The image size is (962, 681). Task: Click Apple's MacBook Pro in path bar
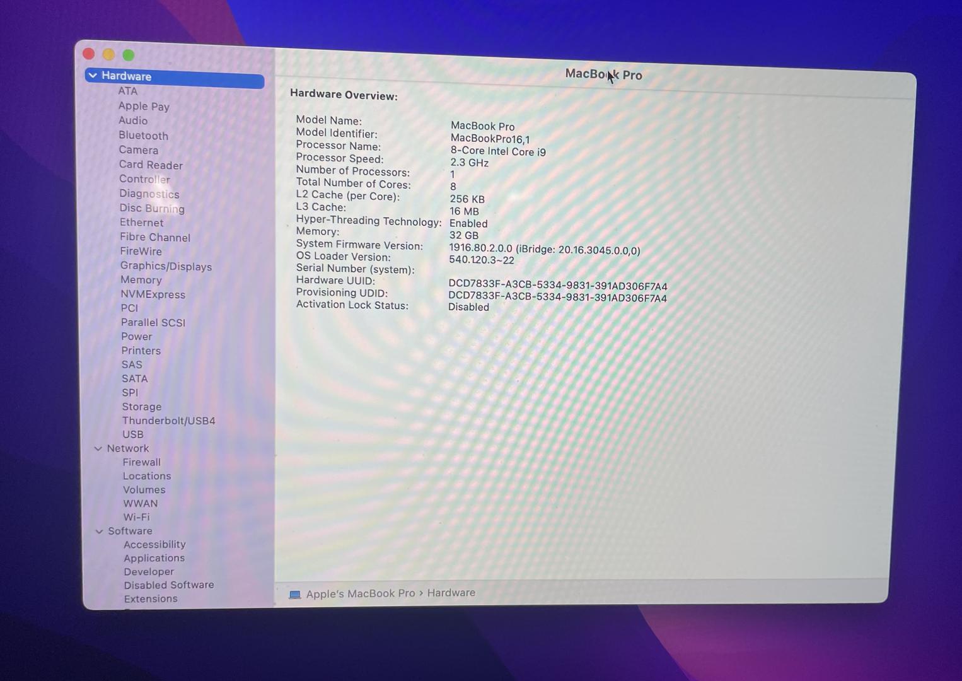pos(361,594)
